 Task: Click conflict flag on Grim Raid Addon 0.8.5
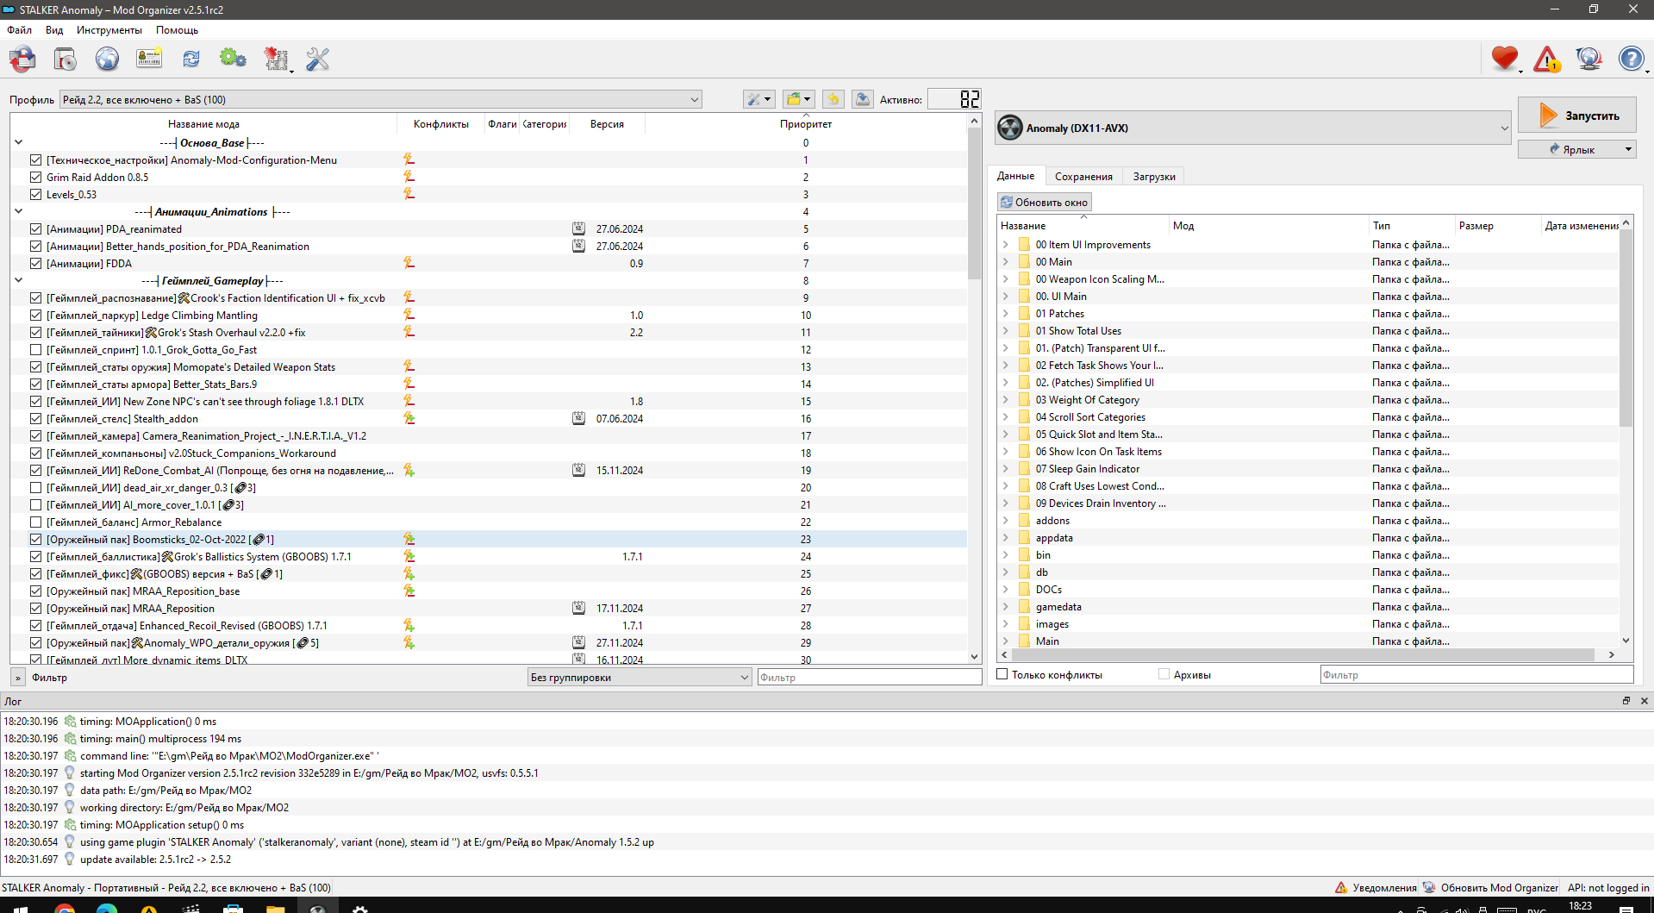coord(409,177)
